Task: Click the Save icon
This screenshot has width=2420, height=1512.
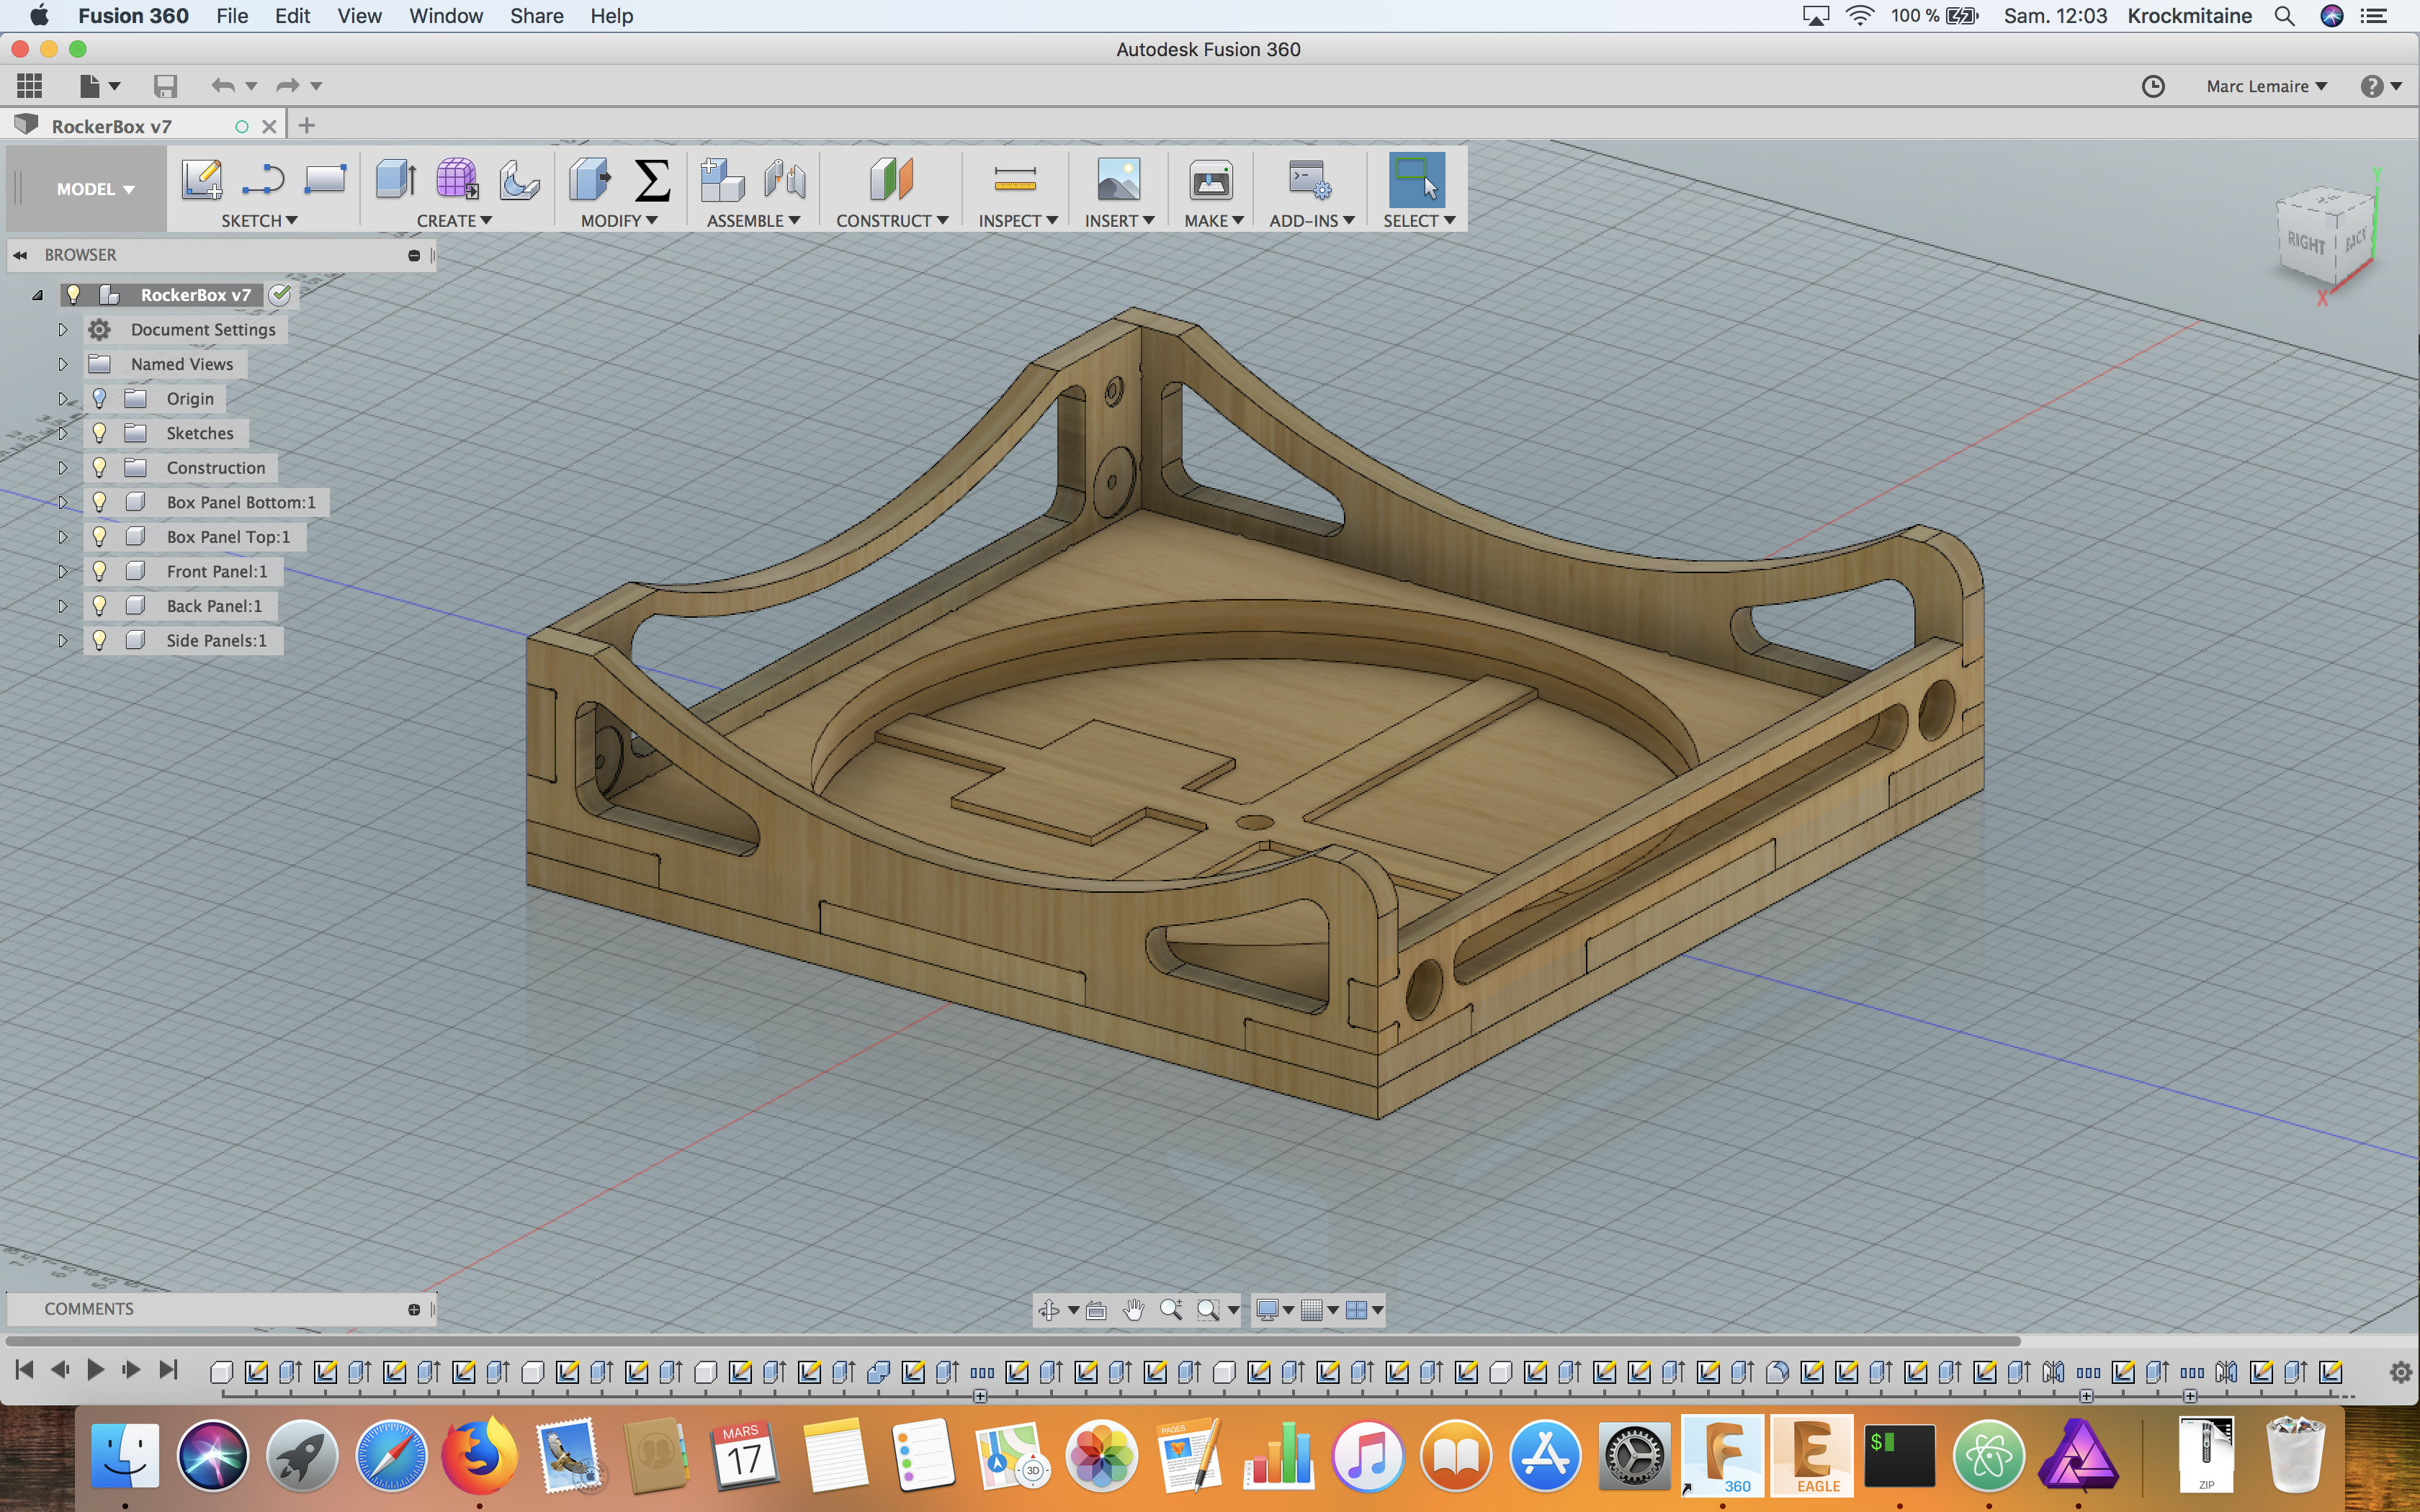Action: (165, 86)
